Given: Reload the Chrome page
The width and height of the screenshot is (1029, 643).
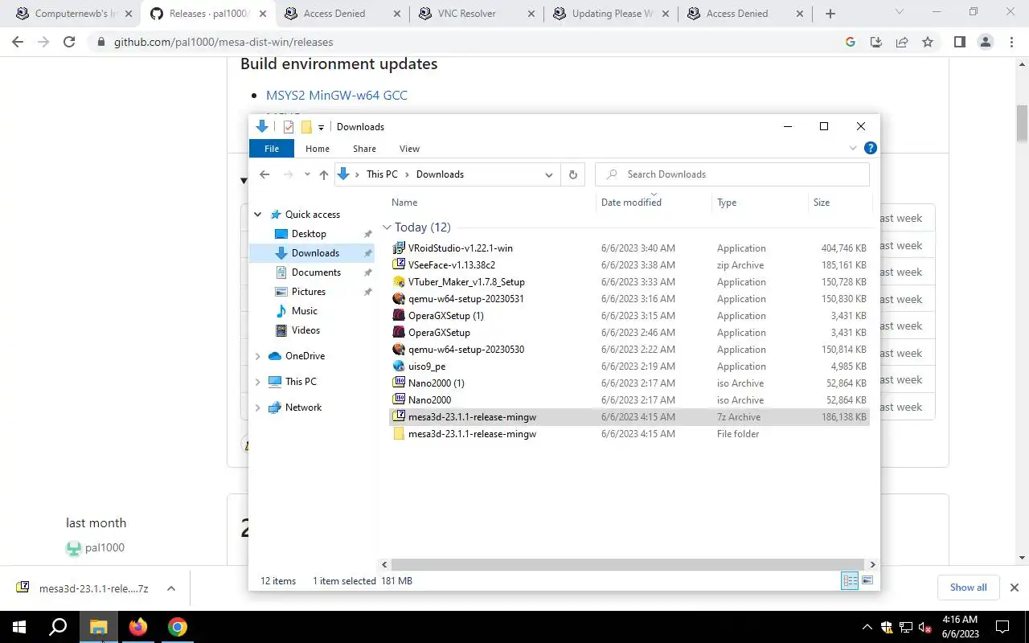Looking at the screenshot, I should tap(69, 42).
